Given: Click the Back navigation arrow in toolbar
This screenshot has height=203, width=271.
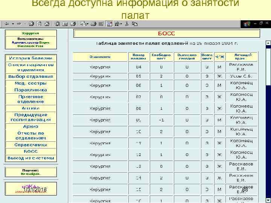Looking at the screenshot, I should pos(7,24).
